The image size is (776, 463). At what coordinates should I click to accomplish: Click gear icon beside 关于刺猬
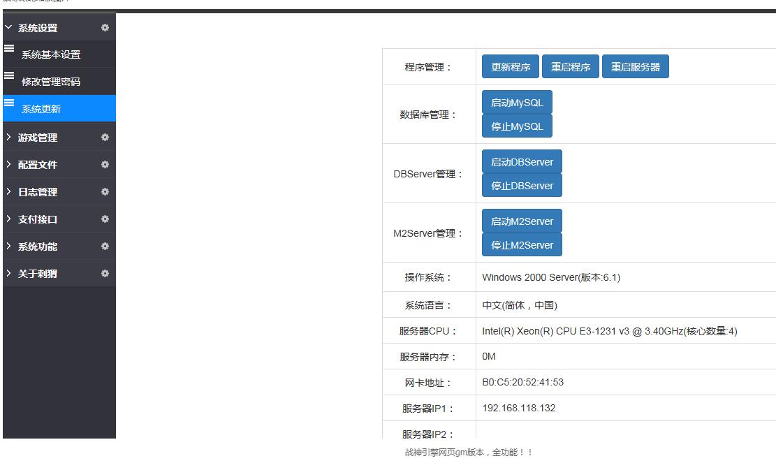[105, 274]
